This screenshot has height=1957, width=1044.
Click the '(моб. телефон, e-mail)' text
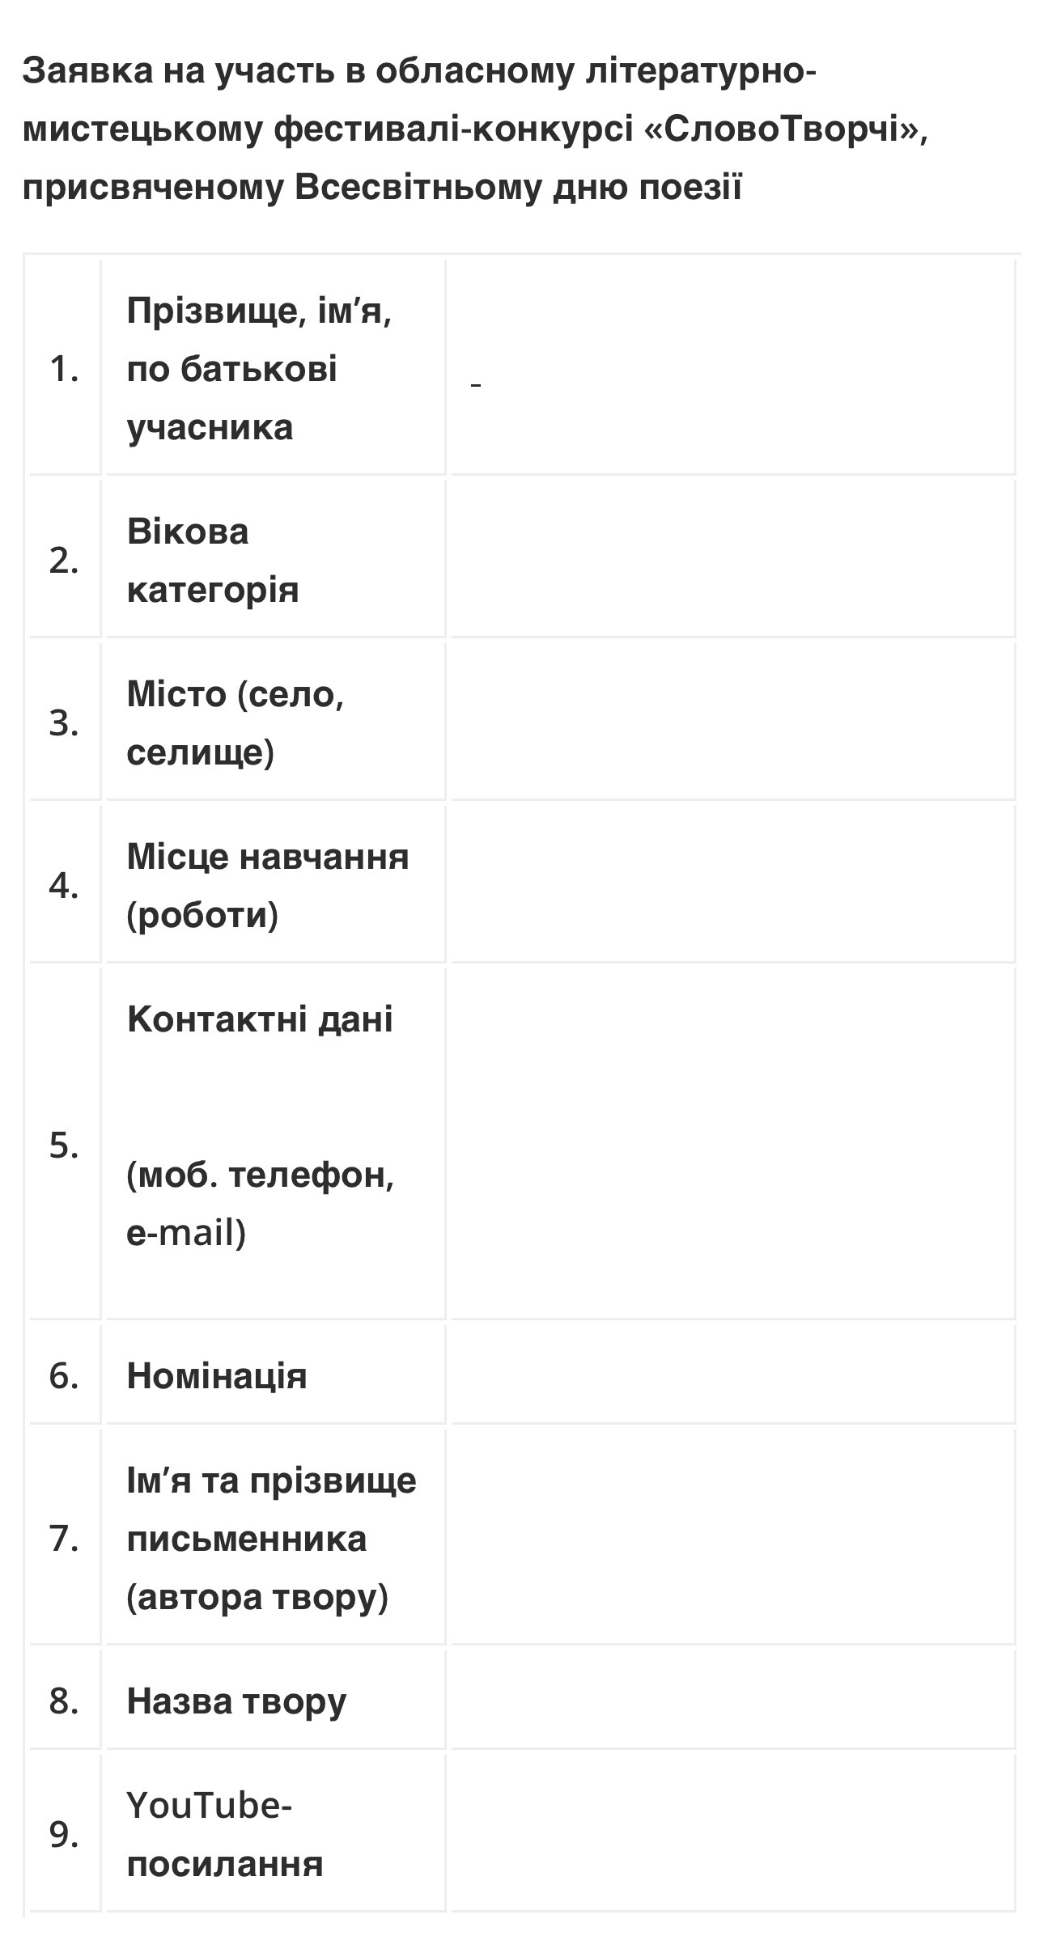[x=260, y=1203]
